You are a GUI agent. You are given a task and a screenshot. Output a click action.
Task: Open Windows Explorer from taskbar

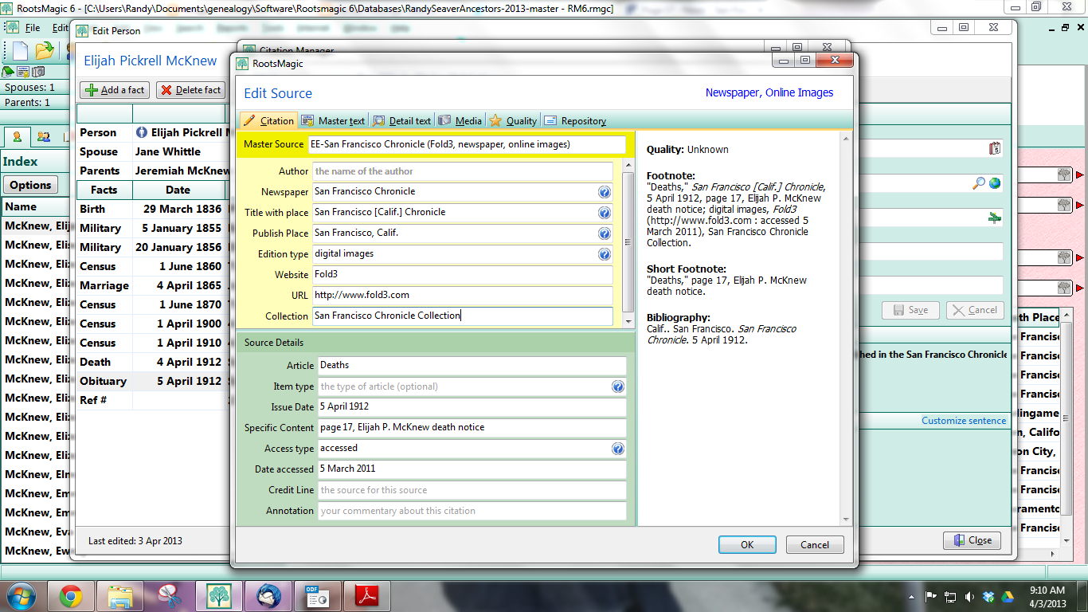coord(120,596)
